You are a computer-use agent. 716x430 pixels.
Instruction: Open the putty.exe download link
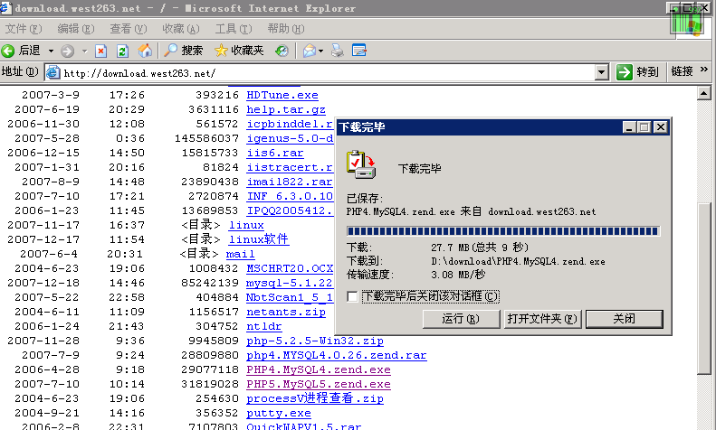point(273,413)
